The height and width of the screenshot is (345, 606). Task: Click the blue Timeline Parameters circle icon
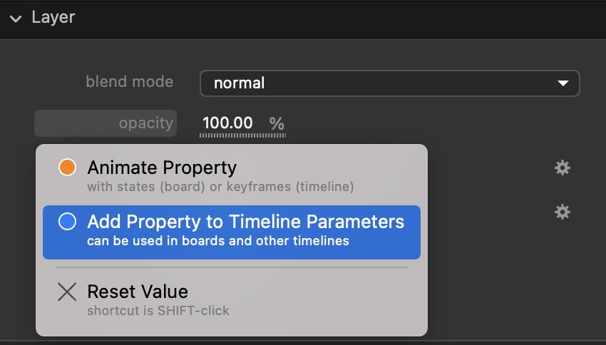tap(67, 222)
